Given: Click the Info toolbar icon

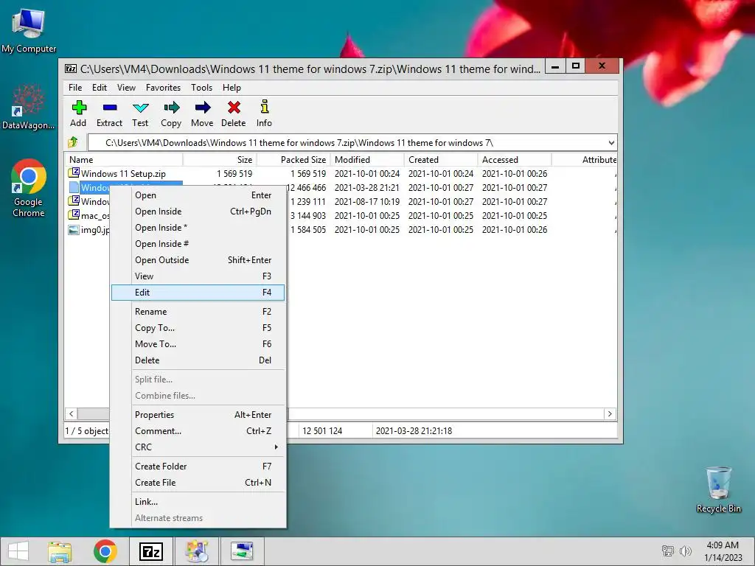Looking at the screenshot, I should click(x=265, y=107).
